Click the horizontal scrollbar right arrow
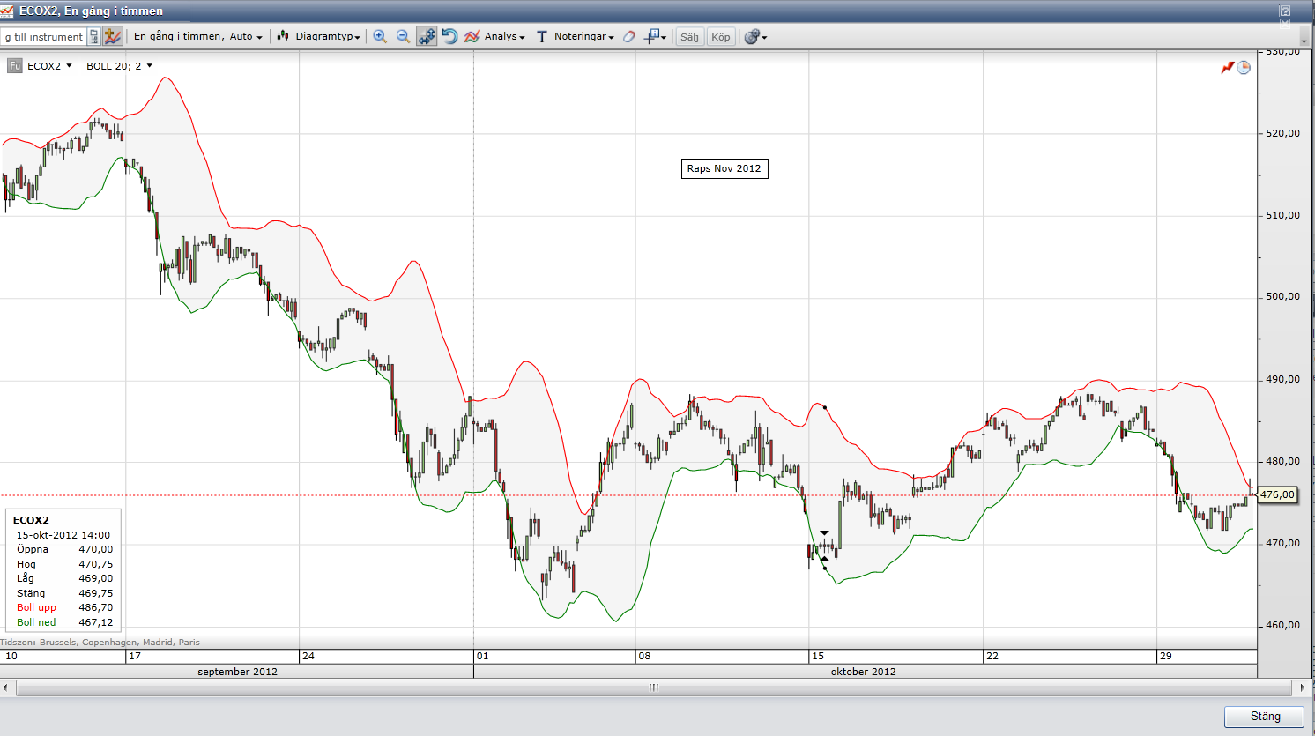1315x736 pixels. 1304,688
